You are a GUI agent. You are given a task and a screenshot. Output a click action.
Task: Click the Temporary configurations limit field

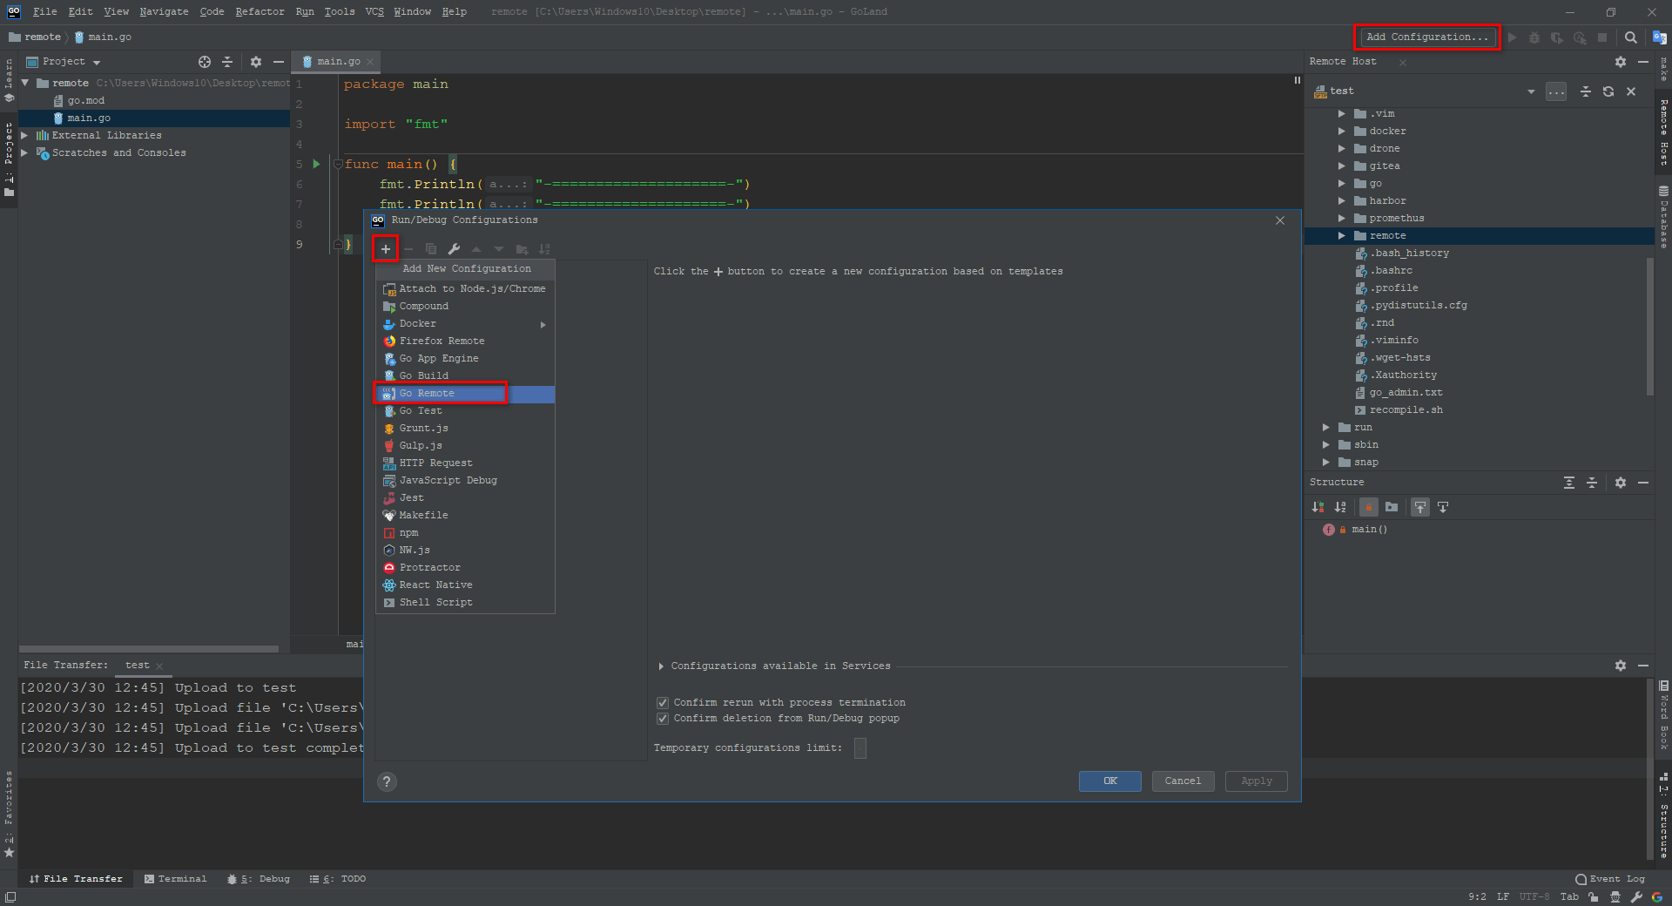point(860,748)
